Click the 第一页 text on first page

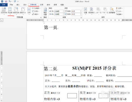click(x=50, y=27)
